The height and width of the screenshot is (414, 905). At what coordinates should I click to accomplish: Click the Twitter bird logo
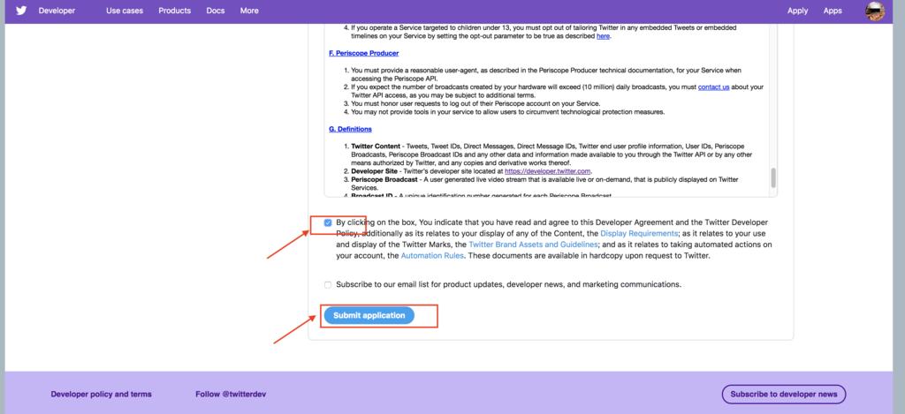(21, 11)
